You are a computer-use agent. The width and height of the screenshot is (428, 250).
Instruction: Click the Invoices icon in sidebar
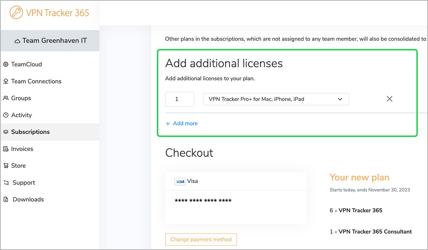5,149
